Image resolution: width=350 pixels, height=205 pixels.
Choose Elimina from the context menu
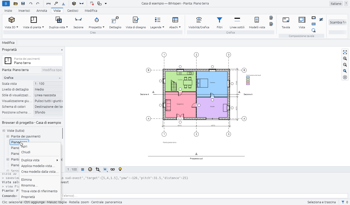(40, 180)
